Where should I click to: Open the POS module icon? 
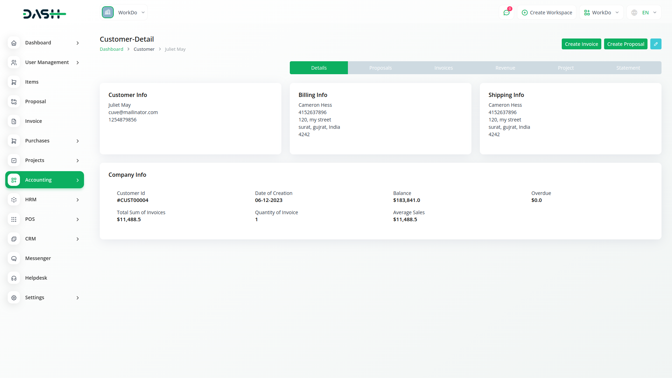point(14,219)
